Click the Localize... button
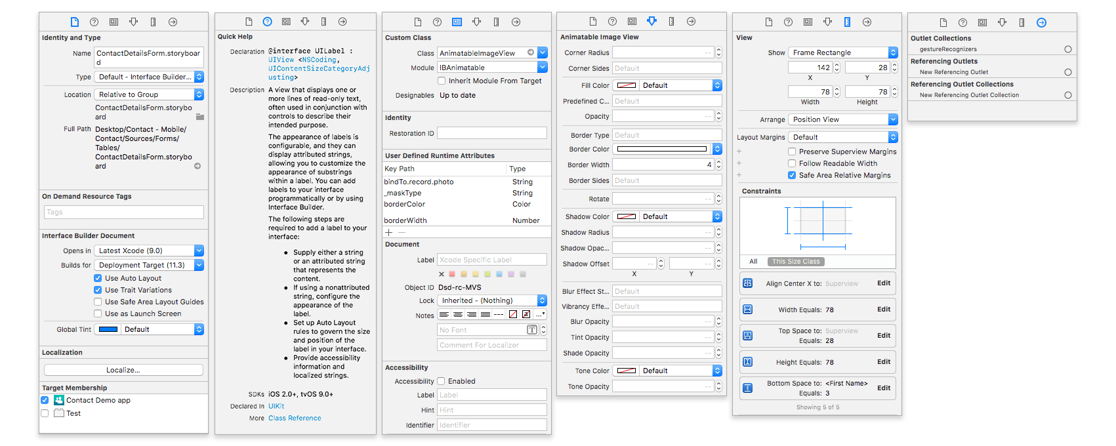Image resolution: width=1116 pixels, height=446 pixels. tap(123, 370)
